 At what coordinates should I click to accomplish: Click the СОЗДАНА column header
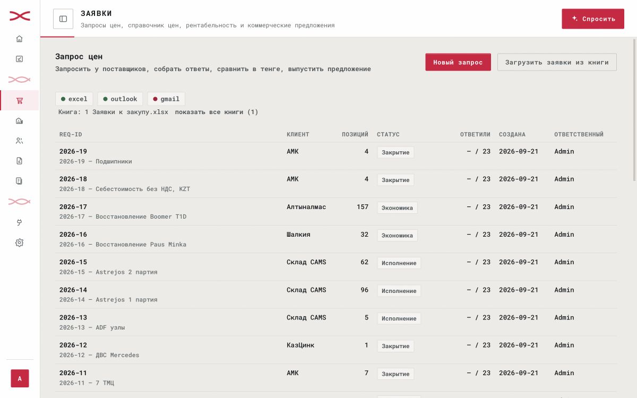[512, 134]
